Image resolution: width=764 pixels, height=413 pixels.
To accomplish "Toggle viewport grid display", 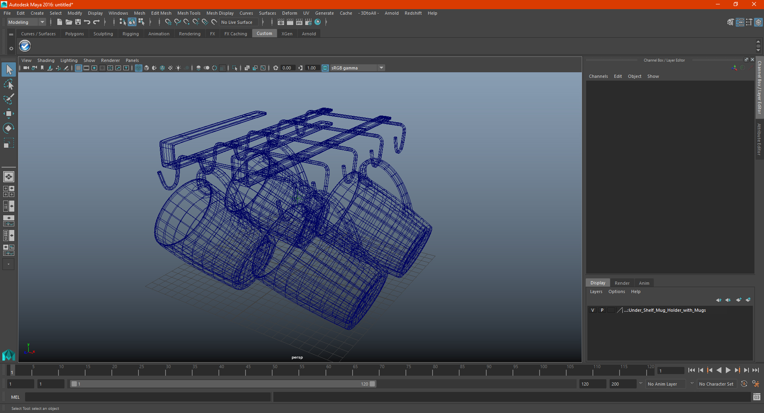I will (78, 68).
